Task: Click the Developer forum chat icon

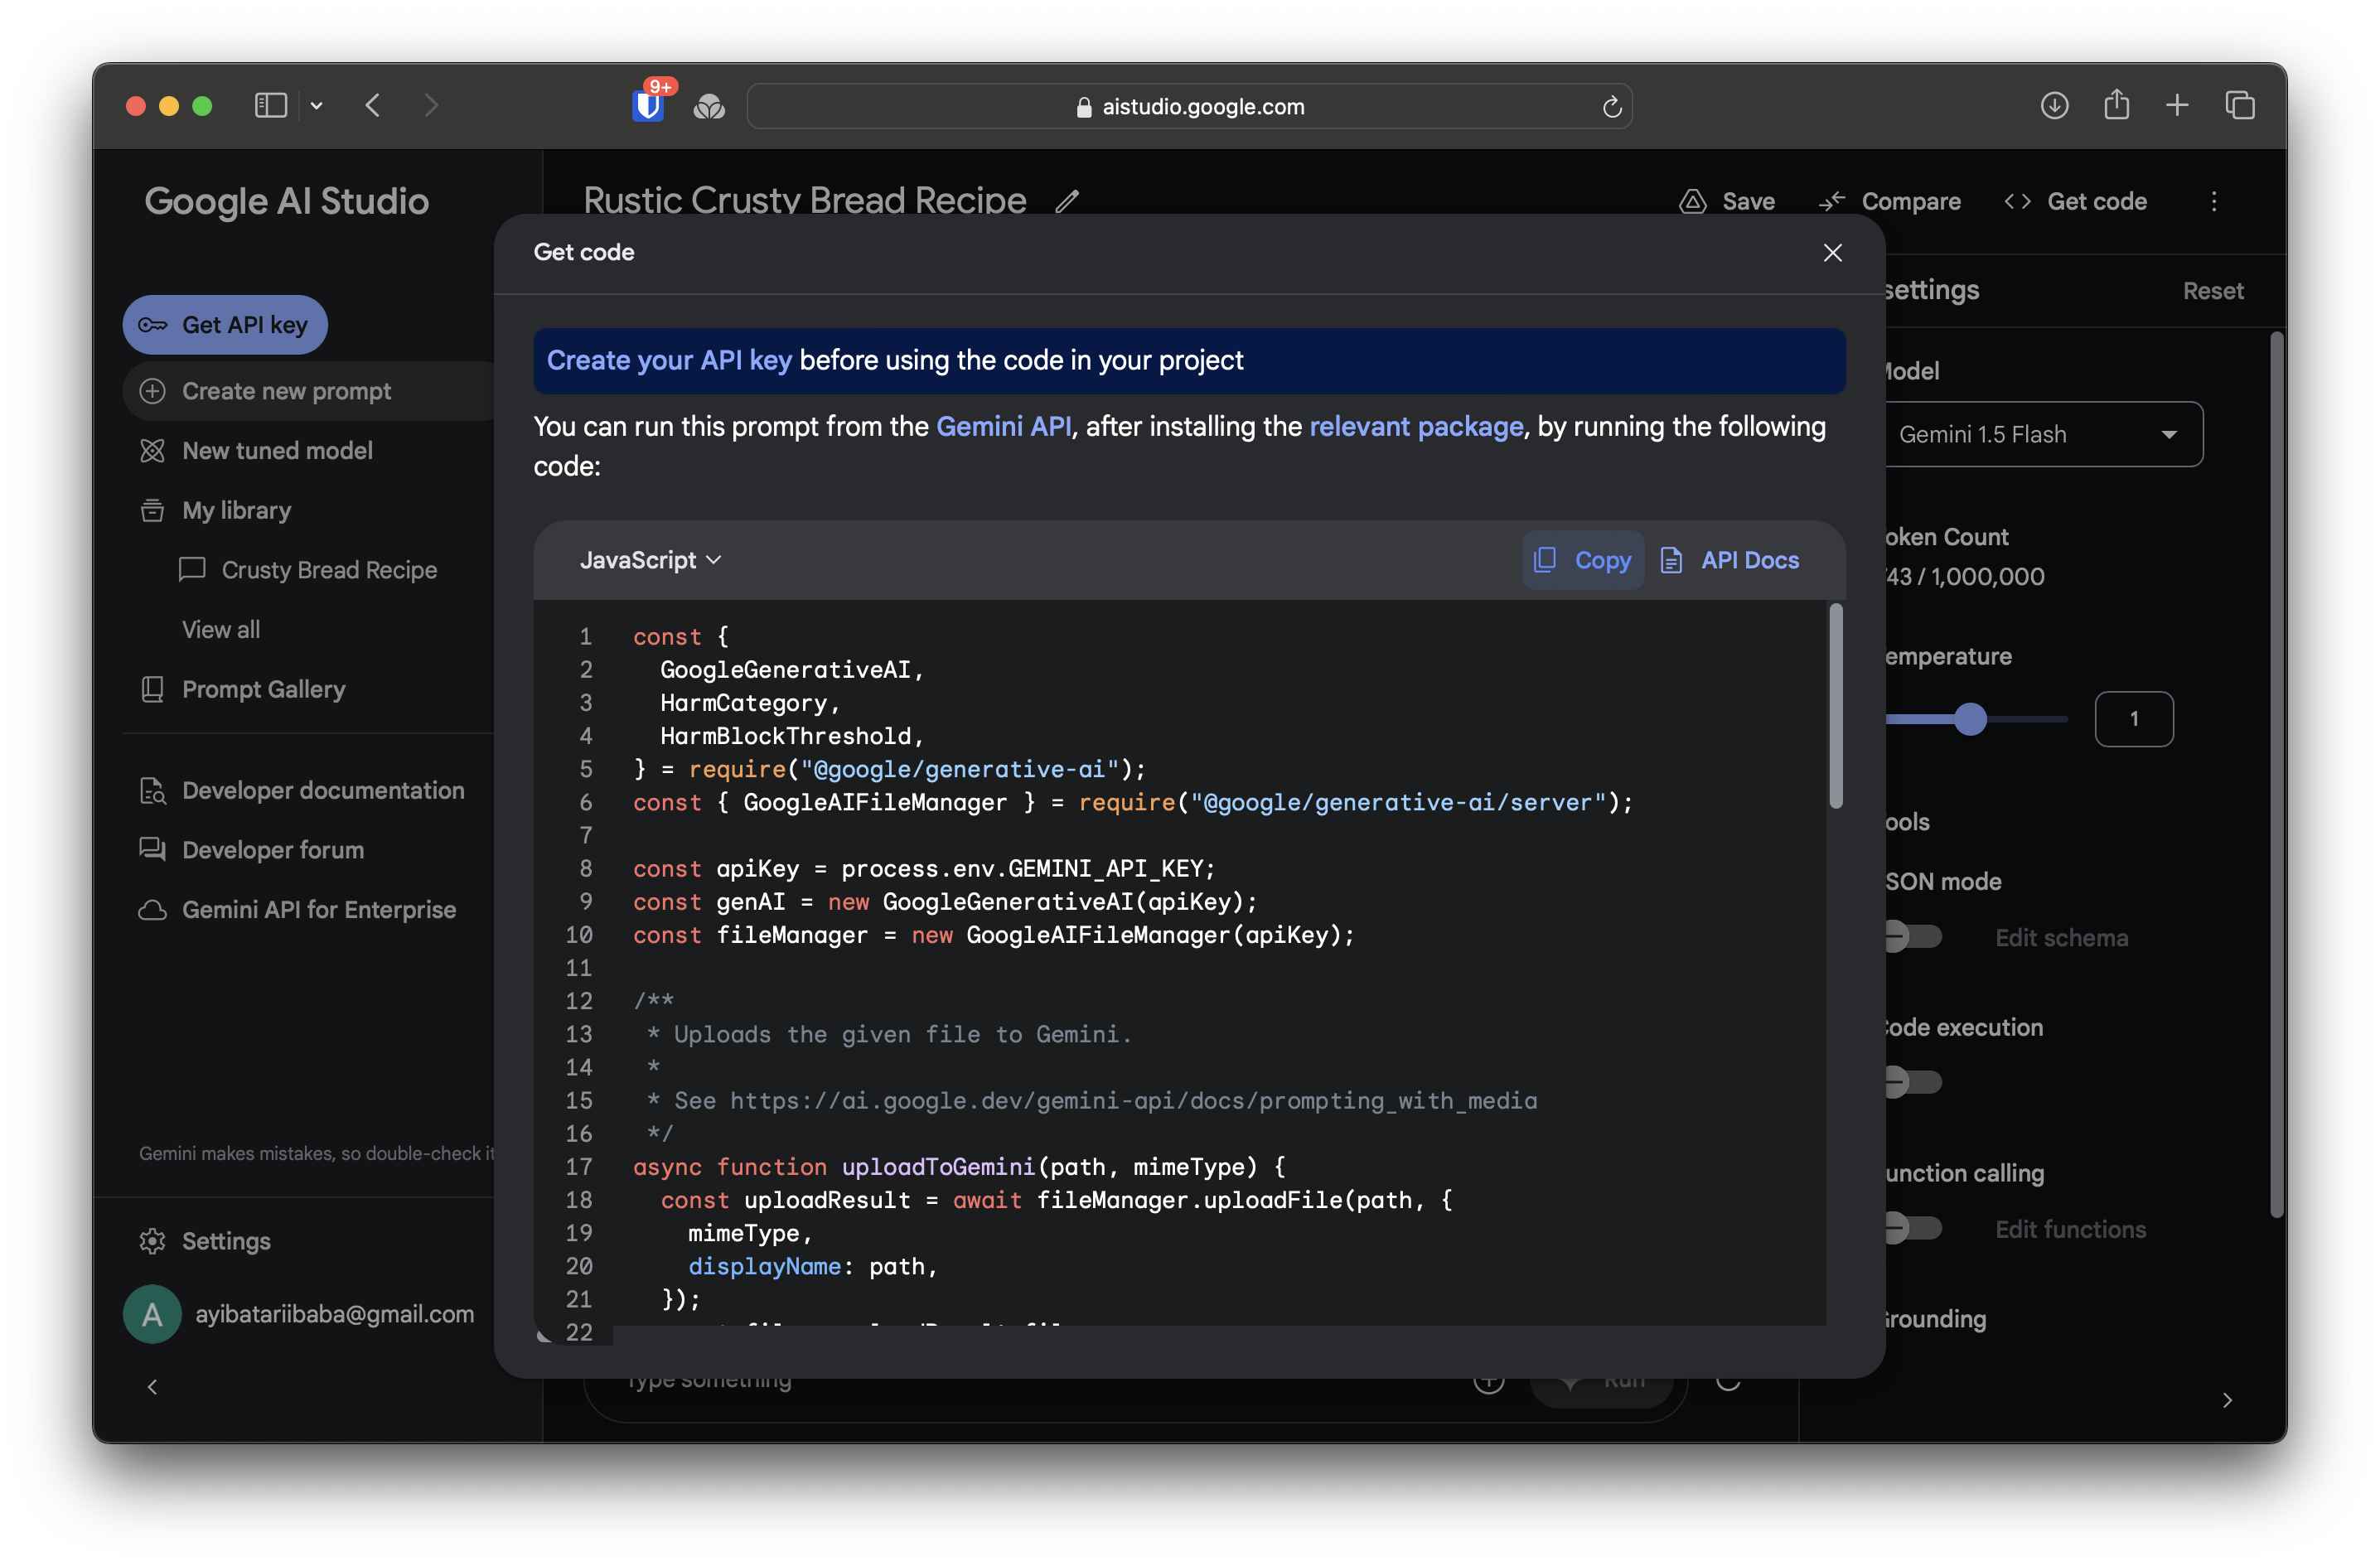Action: 152,849
